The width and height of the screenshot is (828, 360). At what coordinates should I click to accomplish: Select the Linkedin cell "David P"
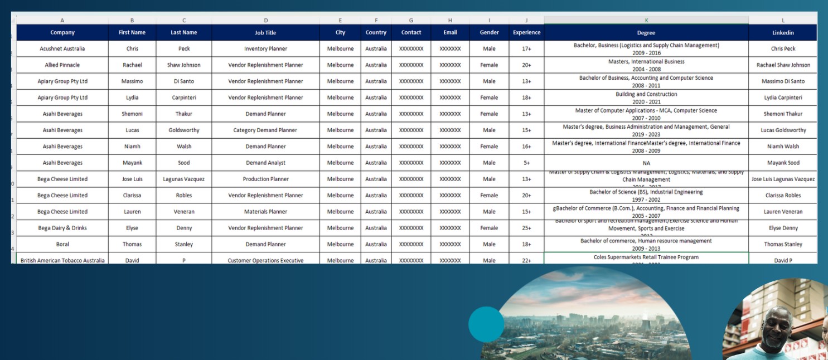(783, 259)
